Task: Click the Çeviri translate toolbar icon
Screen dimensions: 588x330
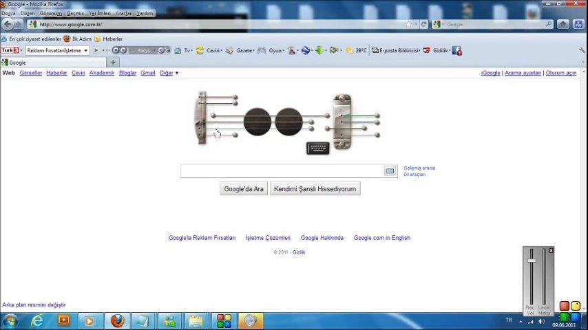Action: [200, 50]
